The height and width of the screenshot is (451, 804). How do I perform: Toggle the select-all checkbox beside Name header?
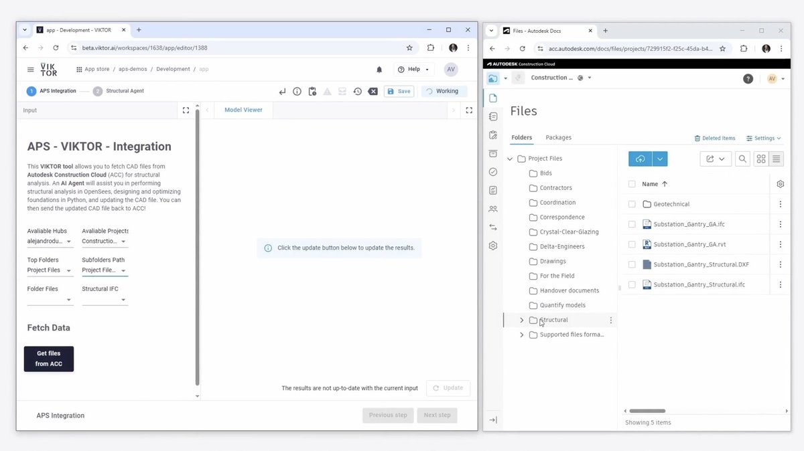(630, 183)
